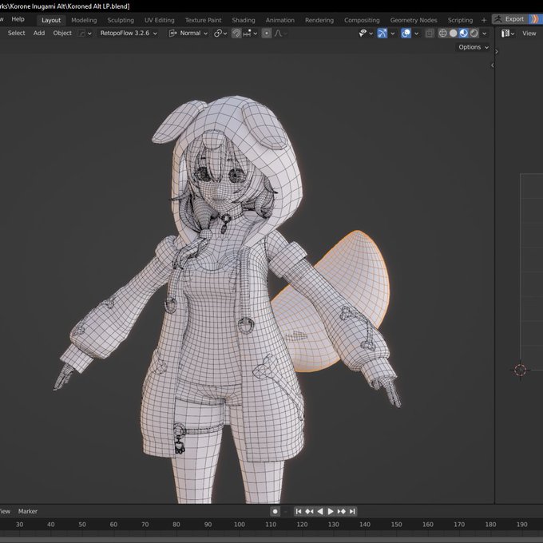Jump to the timeline start frame

(299, 511)
